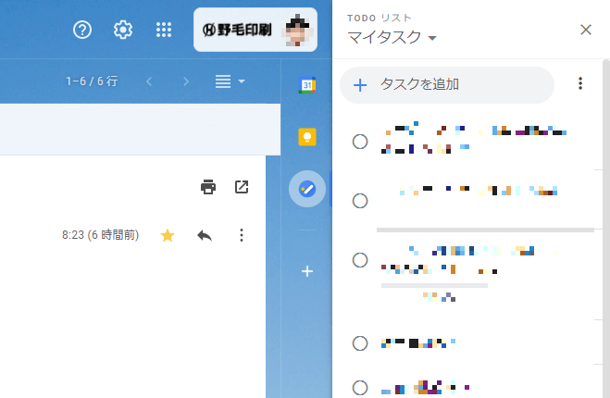Click the 1–6 / 6 行 message count
Viewport: 610px width, 398px height.
pos(92,81)
